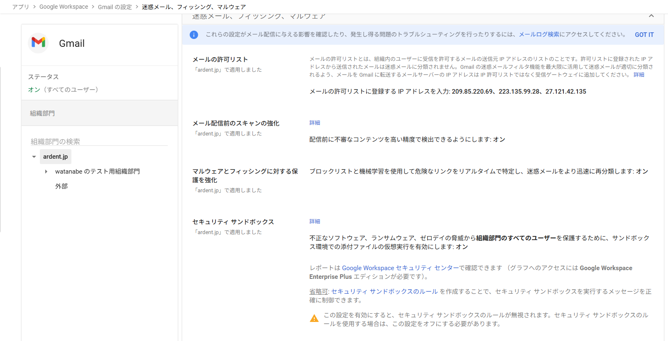Click the メール配信前のスキャンの強化 setting title
The image size is (668, 341).
(x=236, y=123)
